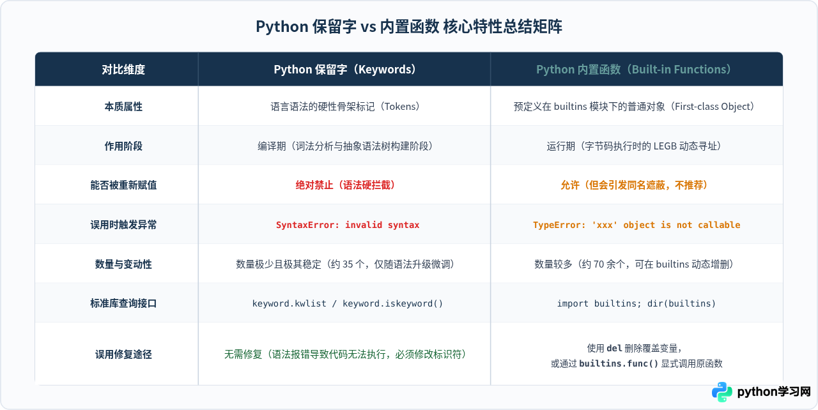Click the 本质属性 row label
This screenshot has width=818, height=410.
click(123, 107)
